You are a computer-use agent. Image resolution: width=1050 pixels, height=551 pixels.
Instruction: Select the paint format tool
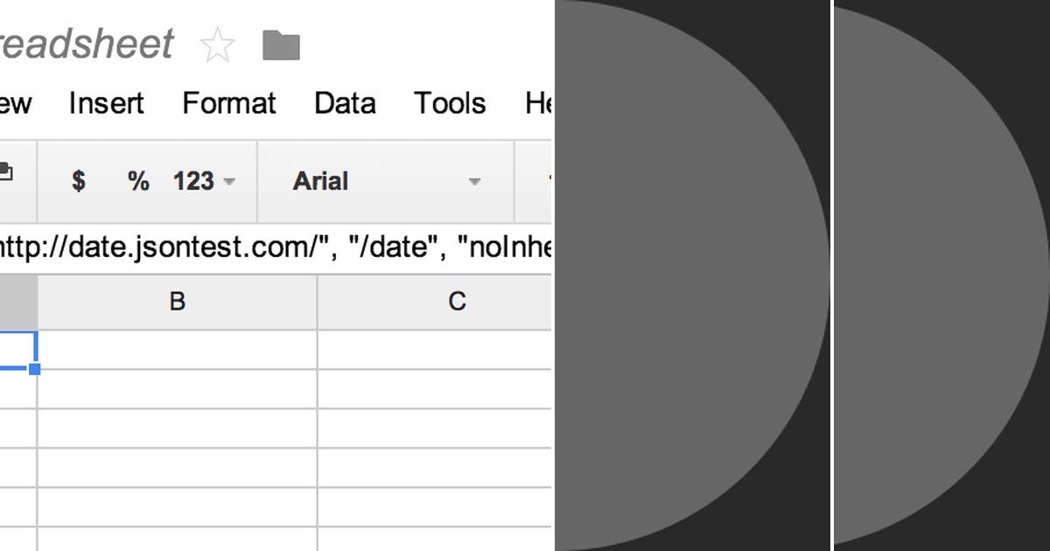(7, 175)
